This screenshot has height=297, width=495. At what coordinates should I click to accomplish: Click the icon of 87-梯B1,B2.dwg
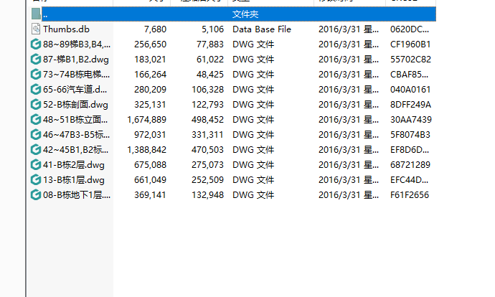36,59
